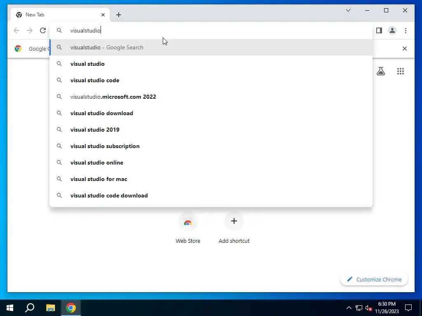Open a new tab with plus button
This screenshot has height=316, width=422.
(118, 15)
